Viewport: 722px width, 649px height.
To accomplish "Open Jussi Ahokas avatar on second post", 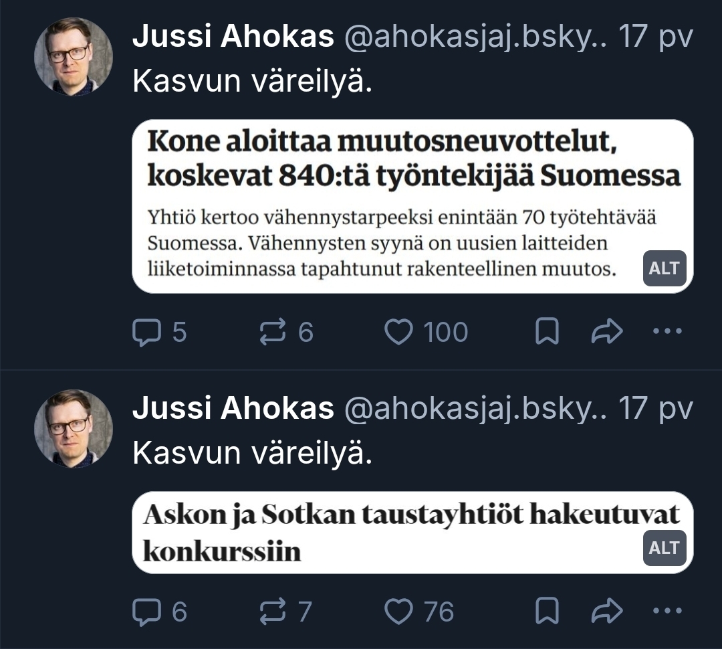I will click(x=74, y=429).
